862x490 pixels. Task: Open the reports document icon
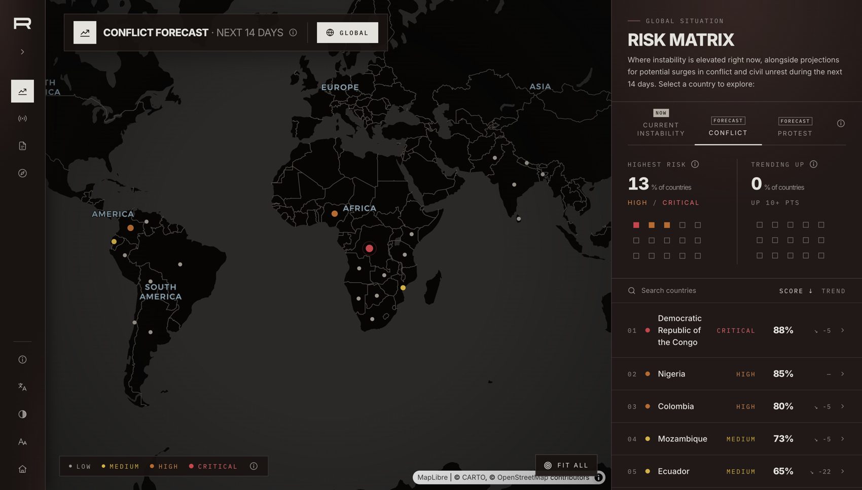(x=22, y=146)
